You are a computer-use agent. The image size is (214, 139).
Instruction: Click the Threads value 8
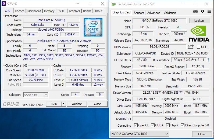pyautogui.click(x=100, y=94)
